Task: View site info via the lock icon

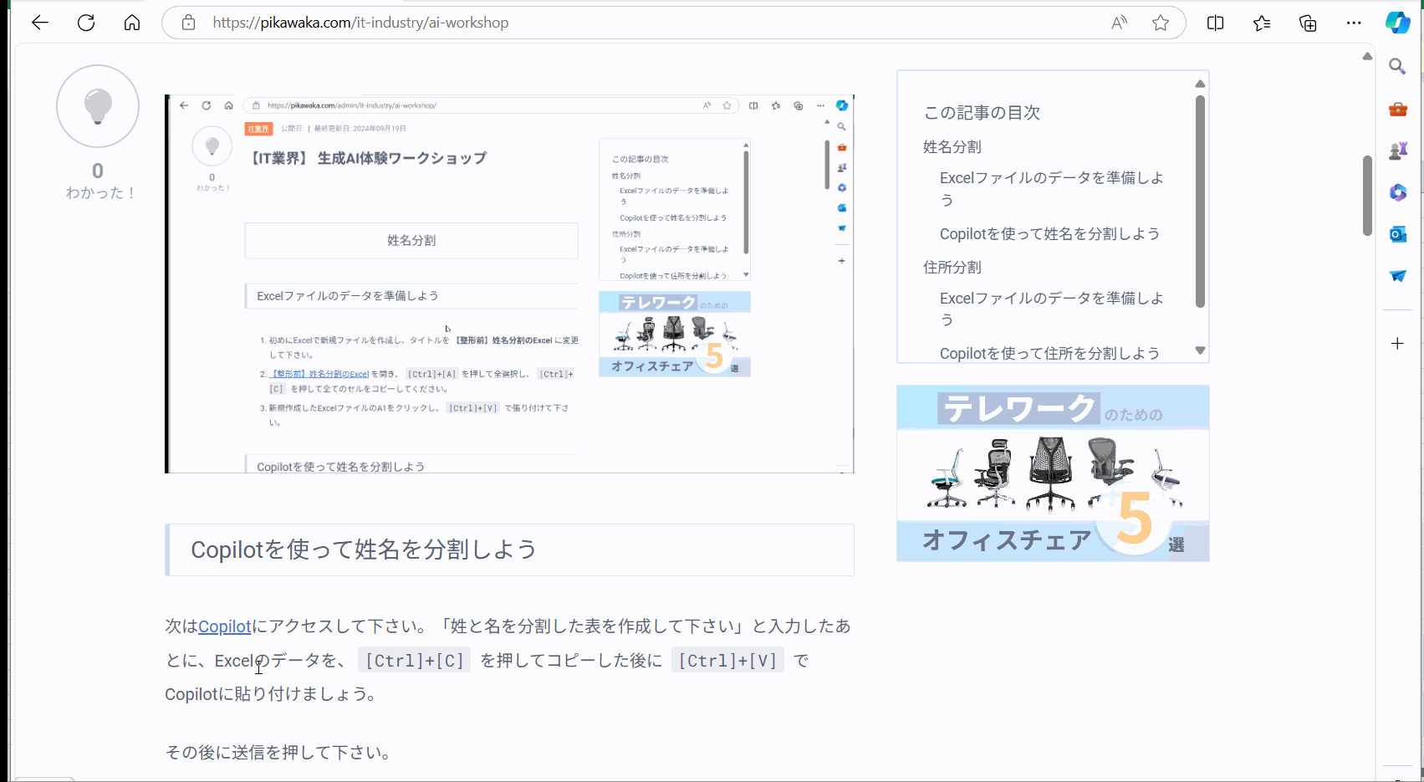Action: (189, 23)
